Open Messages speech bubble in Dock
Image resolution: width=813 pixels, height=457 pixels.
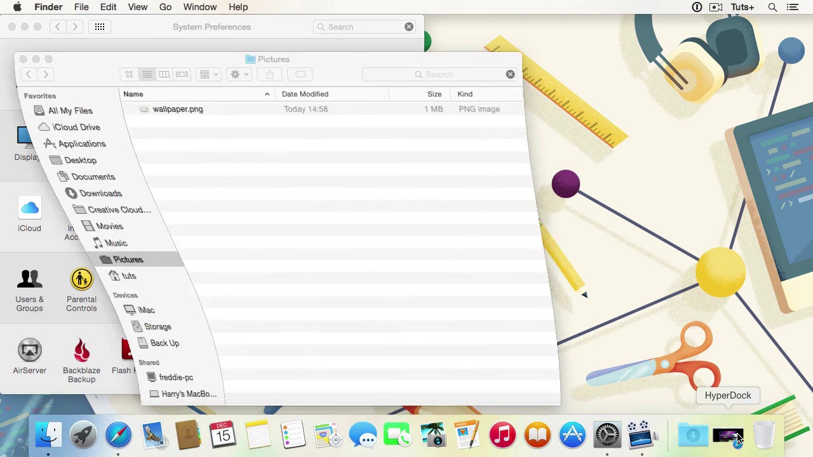tap(363, 435)
